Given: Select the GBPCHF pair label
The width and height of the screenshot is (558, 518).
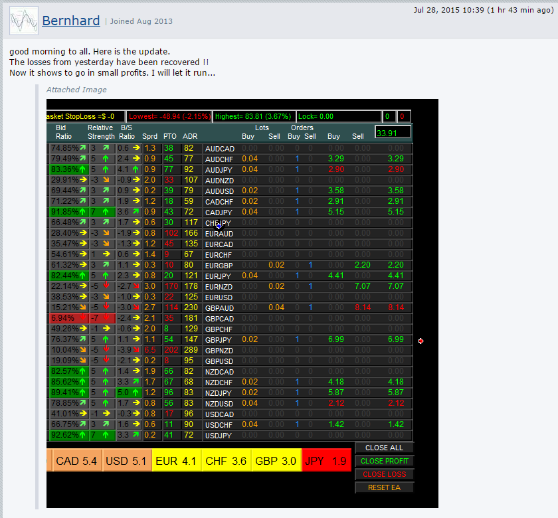Looking at the screenshot, I should tap(219, 330).
